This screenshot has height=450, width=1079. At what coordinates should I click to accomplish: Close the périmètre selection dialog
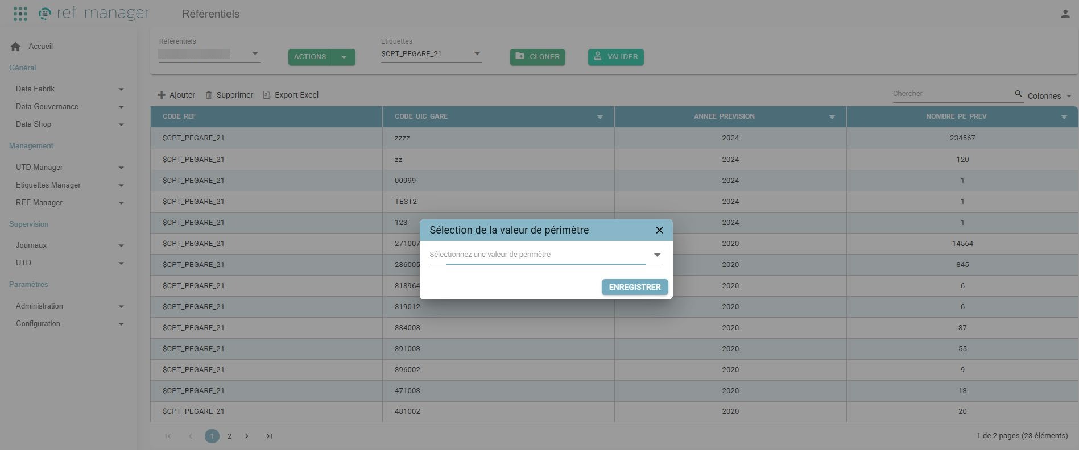[x=659, y=230]
